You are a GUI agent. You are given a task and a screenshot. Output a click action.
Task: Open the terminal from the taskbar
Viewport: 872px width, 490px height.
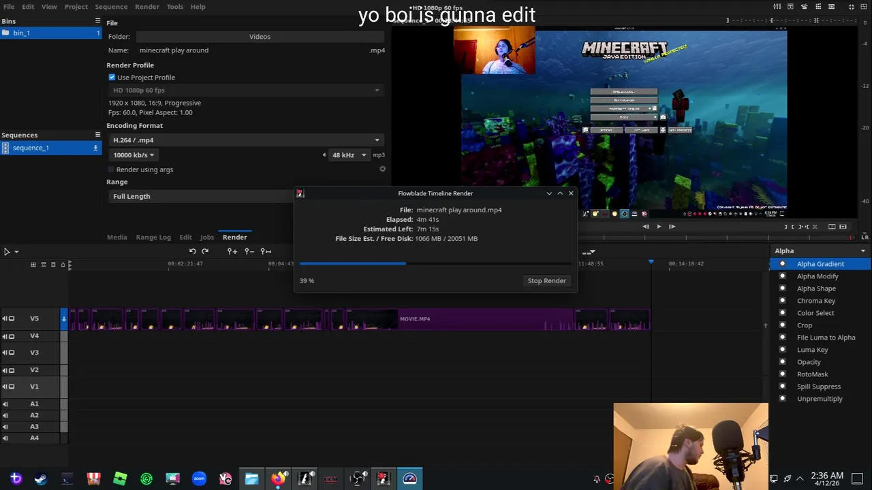pyautogui.click(x=67, y=479)
